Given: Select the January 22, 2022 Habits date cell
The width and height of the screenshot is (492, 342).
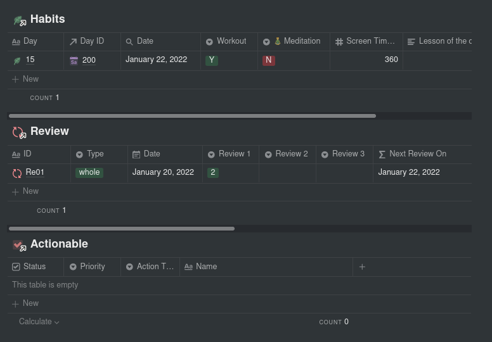Looking at the screenshot, I should pos(160,61).
